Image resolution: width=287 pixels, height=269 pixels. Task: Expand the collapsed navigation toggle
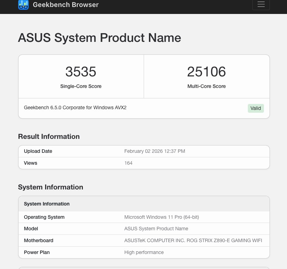[x=261, y=5]
